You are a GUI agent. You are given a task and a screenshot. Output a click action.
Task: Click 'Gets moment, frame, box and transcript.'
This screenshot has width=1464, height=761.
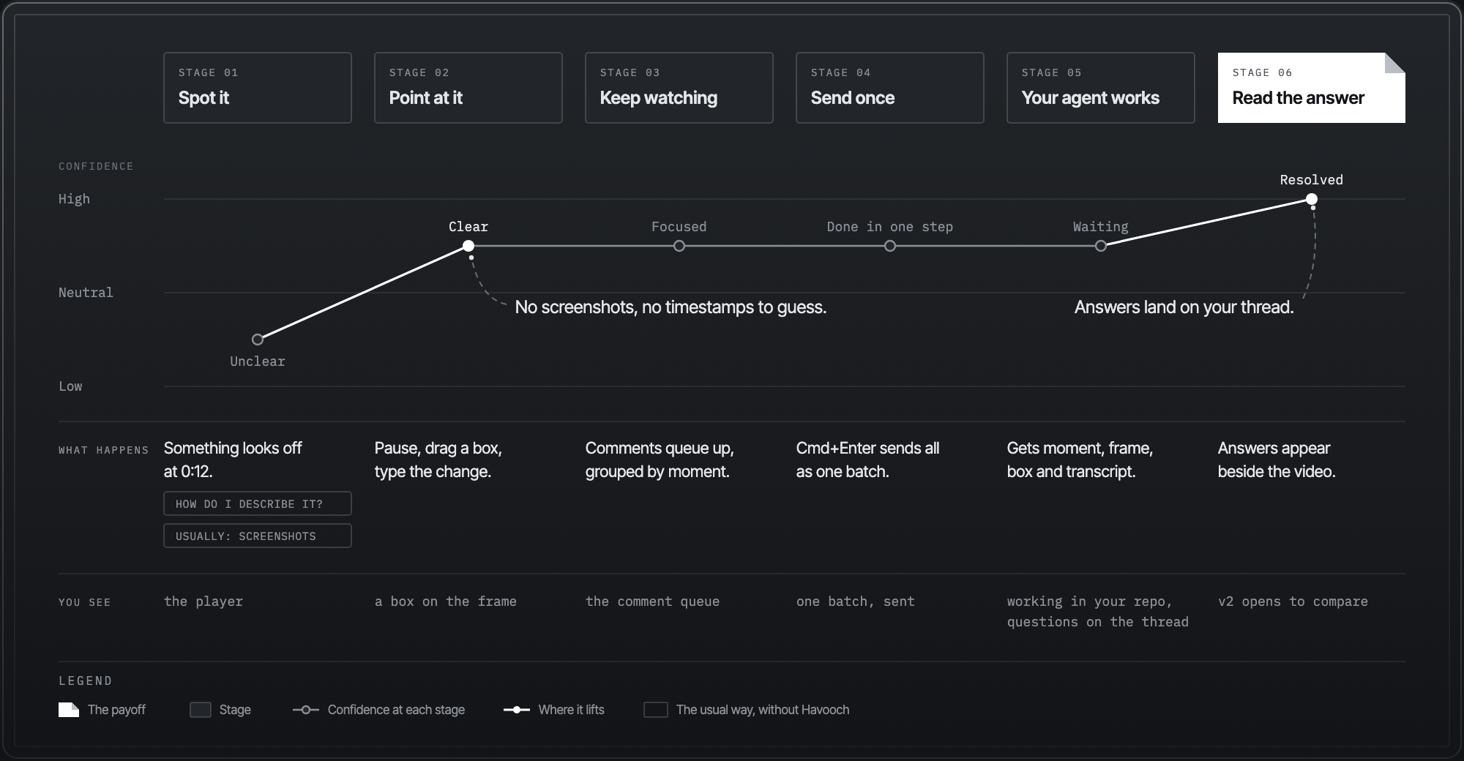[x=1080, y=460]
